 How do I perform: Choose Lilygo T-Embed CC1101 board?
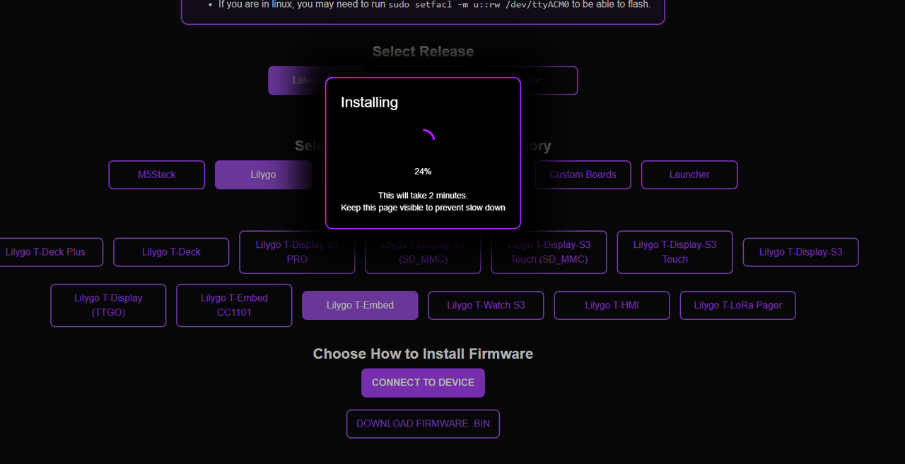pos(234,305)
